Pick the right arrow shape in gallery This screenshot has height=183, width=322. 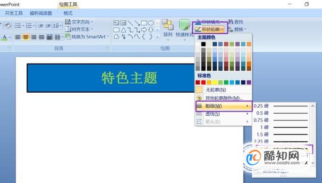(144, 30)
